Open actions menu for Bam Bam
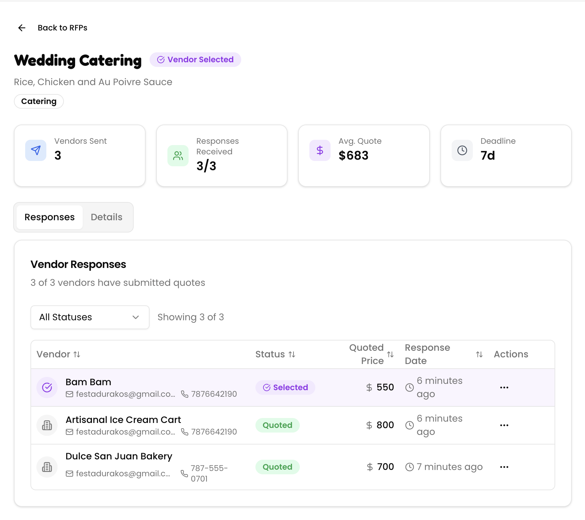This screenshot has height=520, width=585. coord(504,388)
